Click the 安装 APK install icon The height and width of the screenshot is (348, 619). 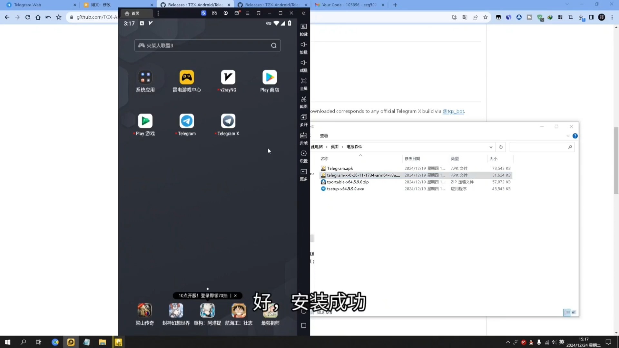coord(303,135)
